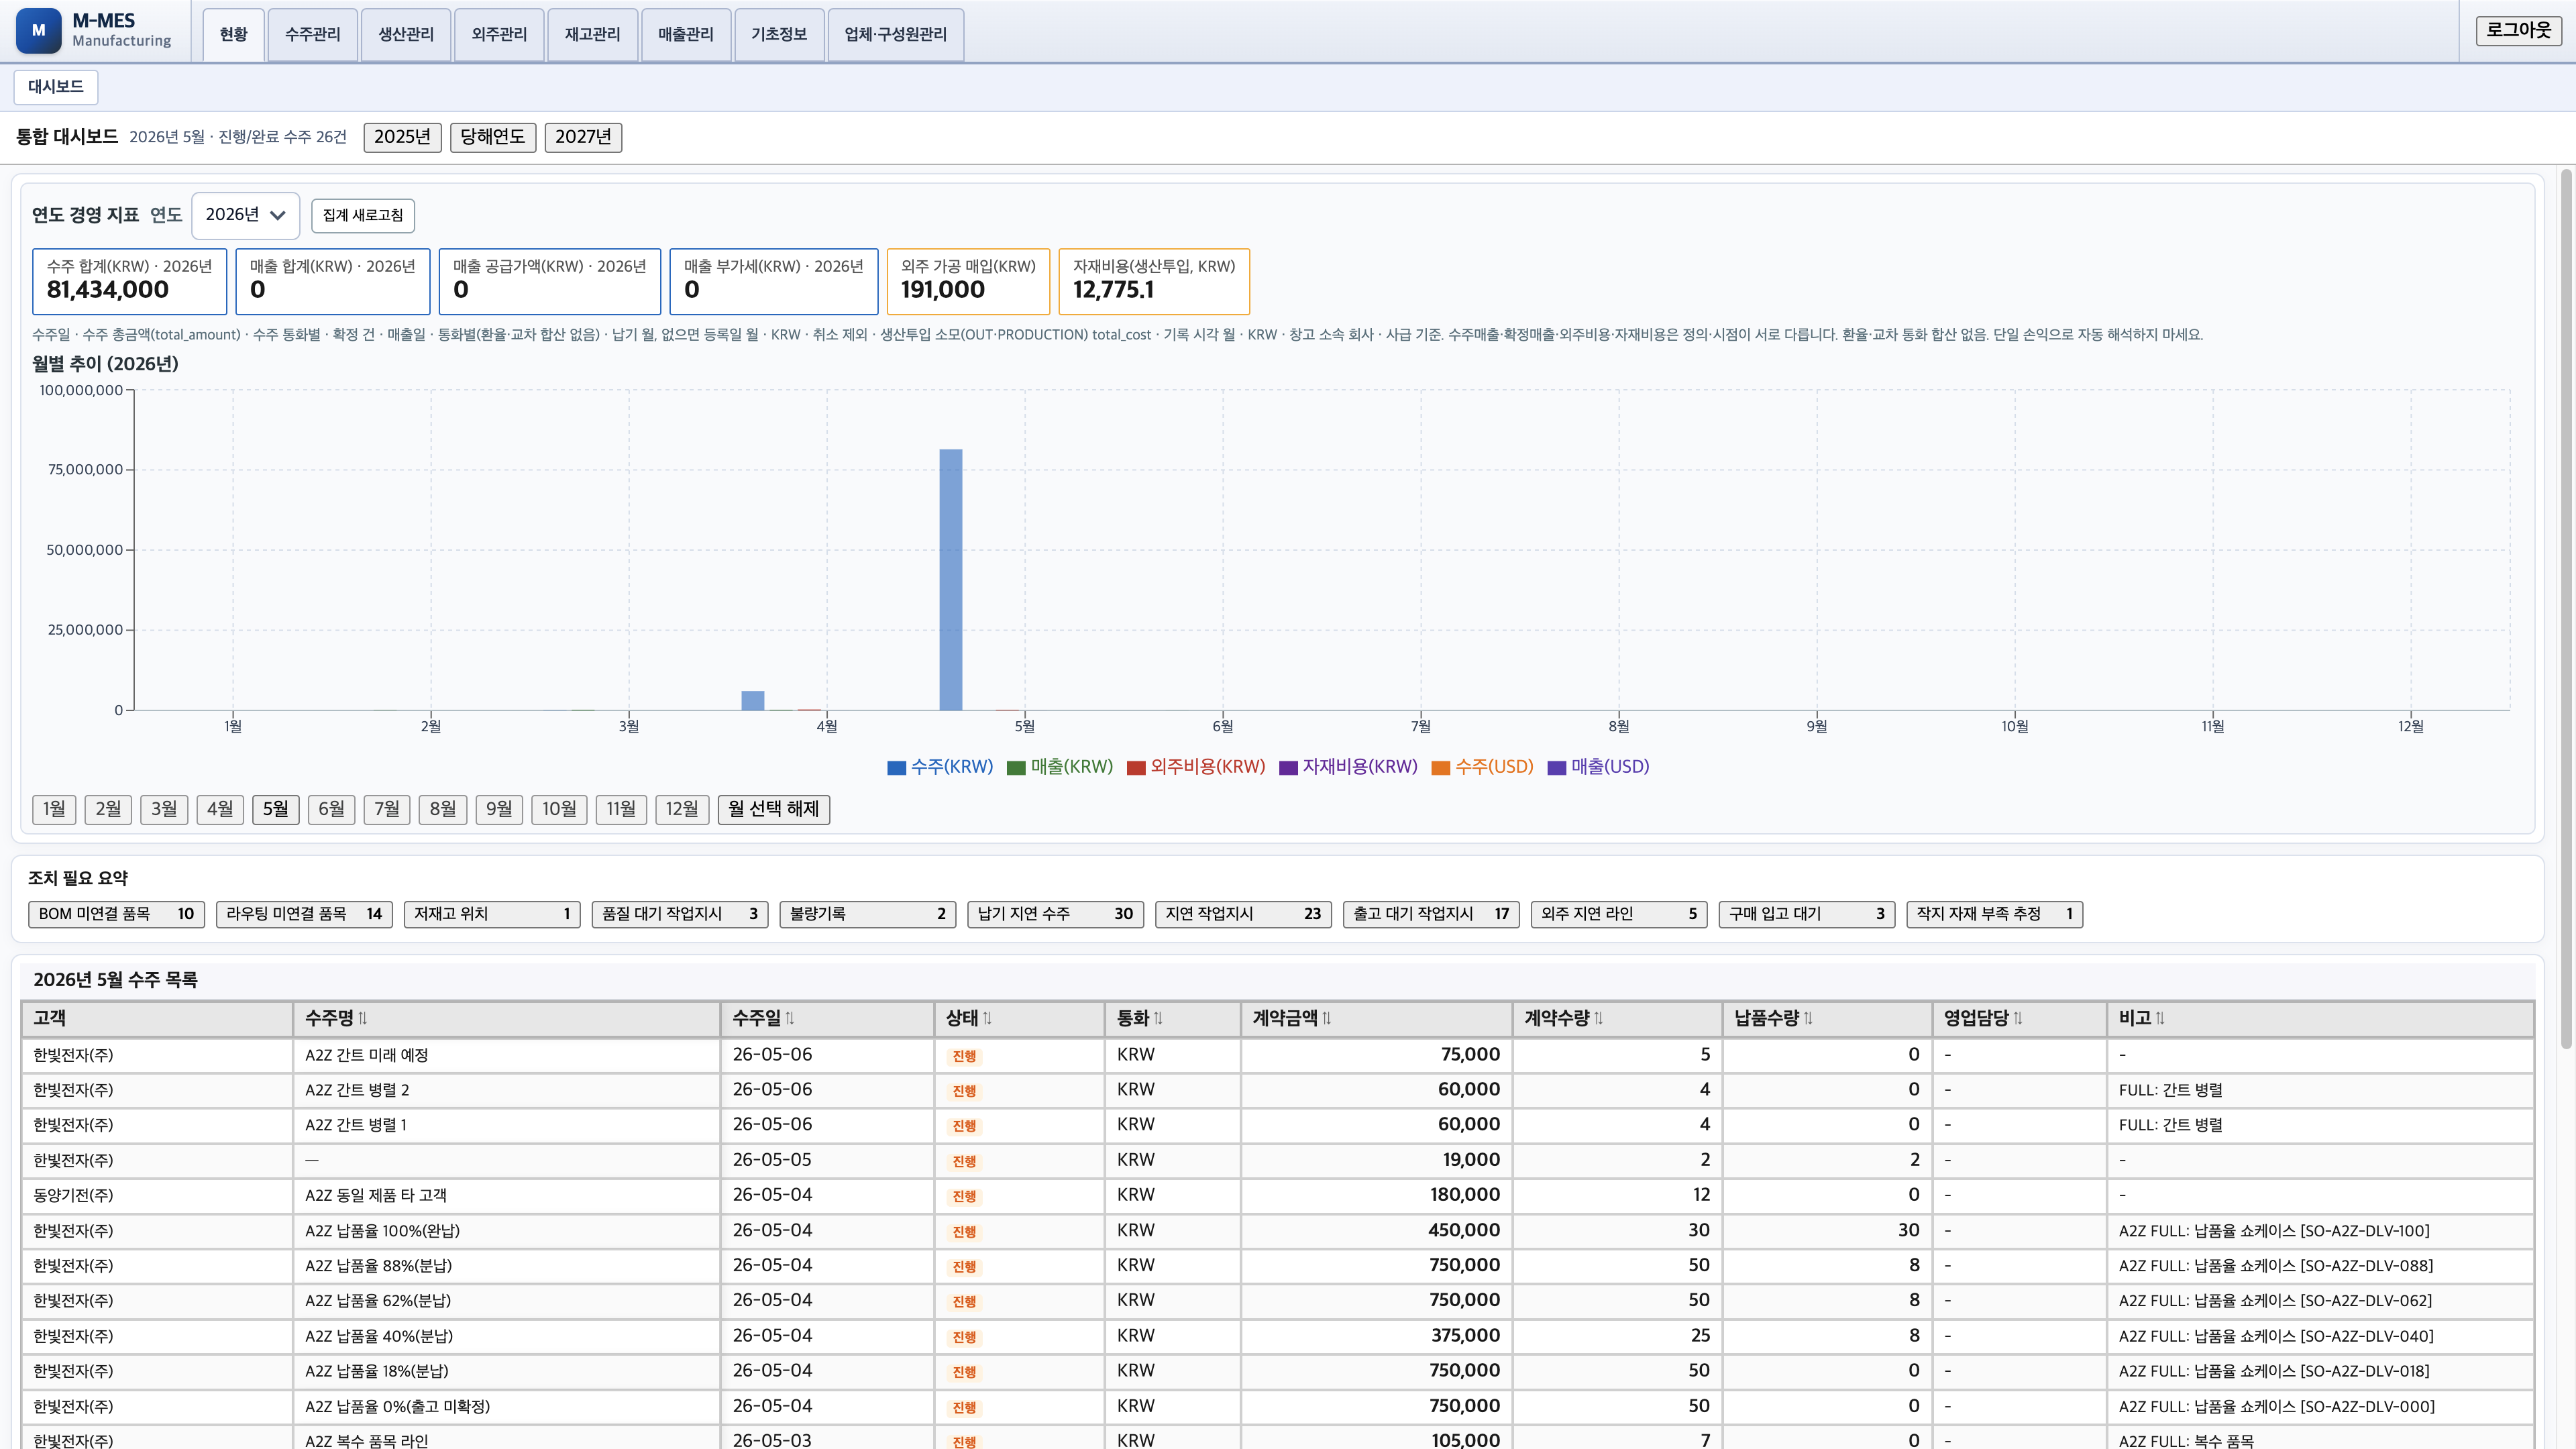Toggle 외주비용(KRW) legend series
The width and height of the screenshot is (2576, 1449).
click(1196, 767)
